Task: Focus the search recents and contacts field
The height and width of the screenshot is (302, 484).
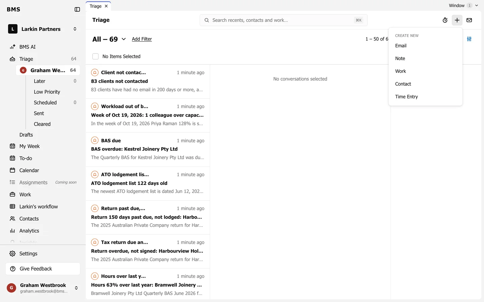Action: click(283, 20)
